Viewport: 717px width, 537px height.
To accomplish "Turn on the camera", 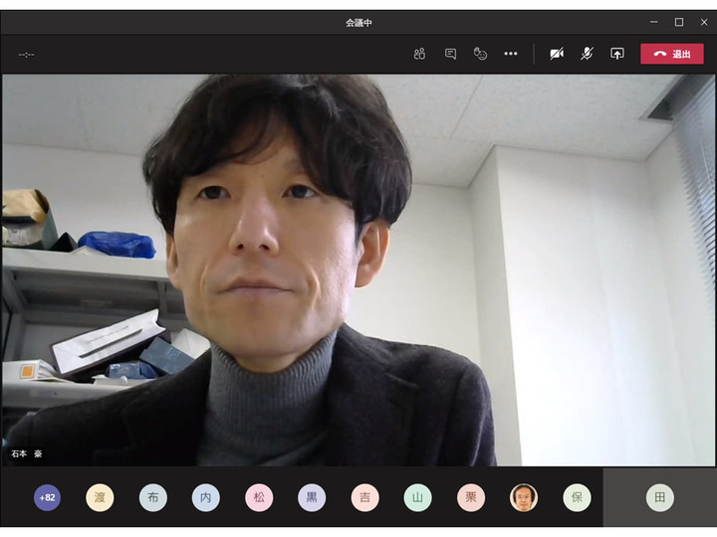I will point(557,54).
